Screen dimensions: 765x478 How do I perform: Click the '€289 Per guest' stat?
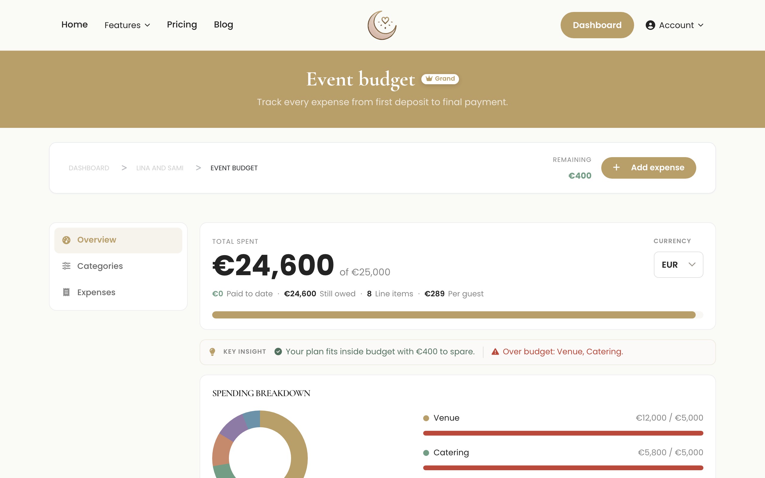[x=454, y=294]
